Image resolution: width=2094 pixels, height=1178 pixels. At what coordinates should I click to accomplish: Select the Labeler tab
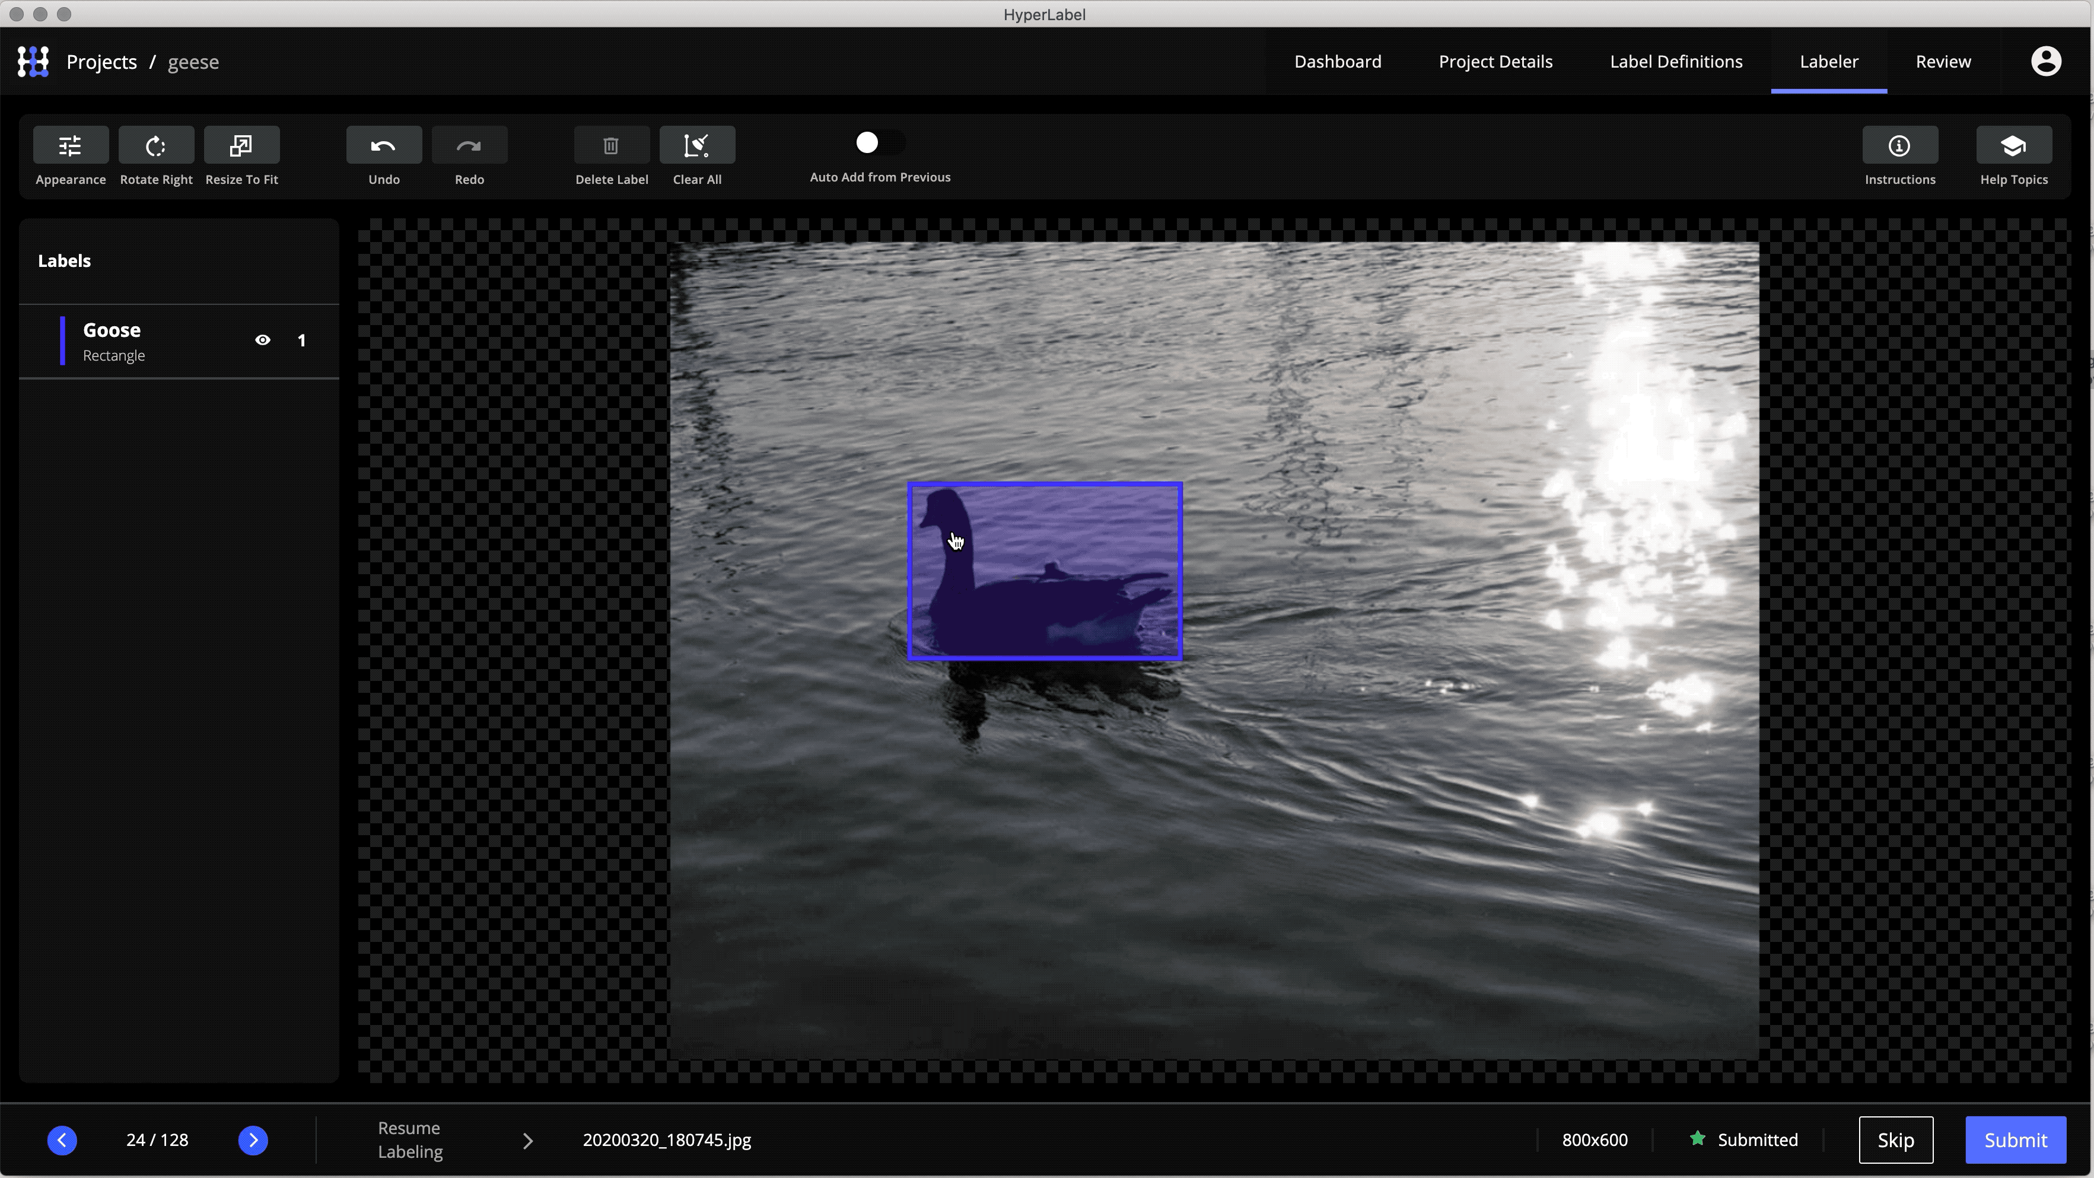[x=1828, y=62]
